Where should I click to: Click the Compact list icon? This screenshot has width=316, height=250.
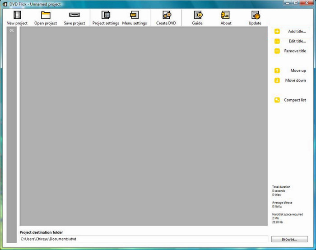(x=277, y=100)
